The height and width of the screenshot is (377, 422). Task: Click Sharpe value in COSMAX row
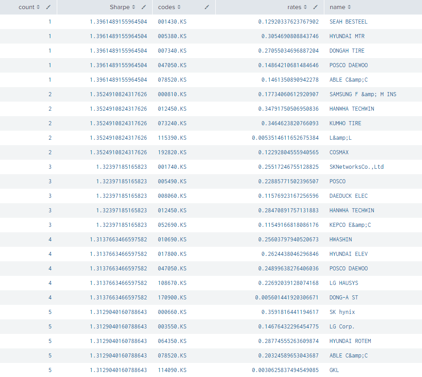[x=119, y=152]
